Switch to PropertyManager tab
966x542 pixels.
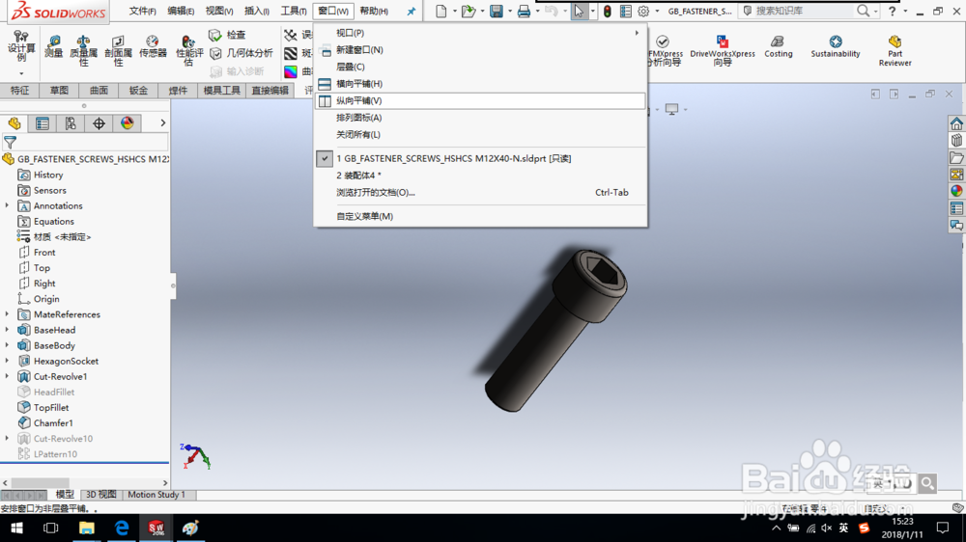pyautogui.click(x=43, y=123)
